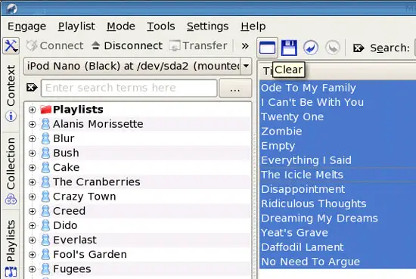Click the artist icon beside Bush
This screenshot has height=279, width=416.
pos(45,153)
